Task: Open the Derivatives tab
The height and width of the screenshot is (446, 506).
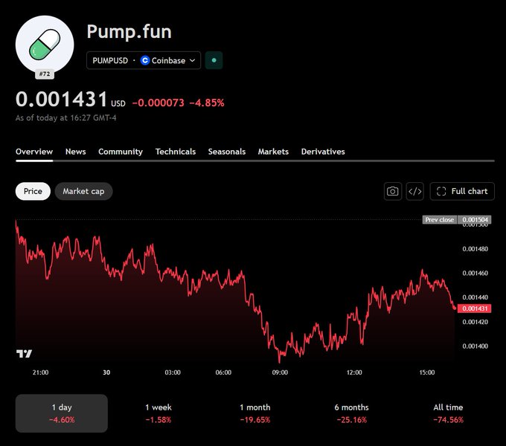Action: (x=323, y=152)
